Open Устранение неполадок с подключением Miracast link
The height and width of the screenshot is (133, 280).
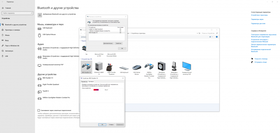click(x=260, y=41)
